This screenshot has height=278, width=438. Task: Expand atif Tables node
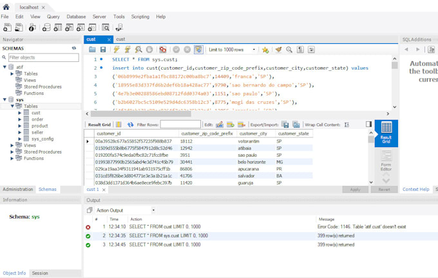pos(12,74)
